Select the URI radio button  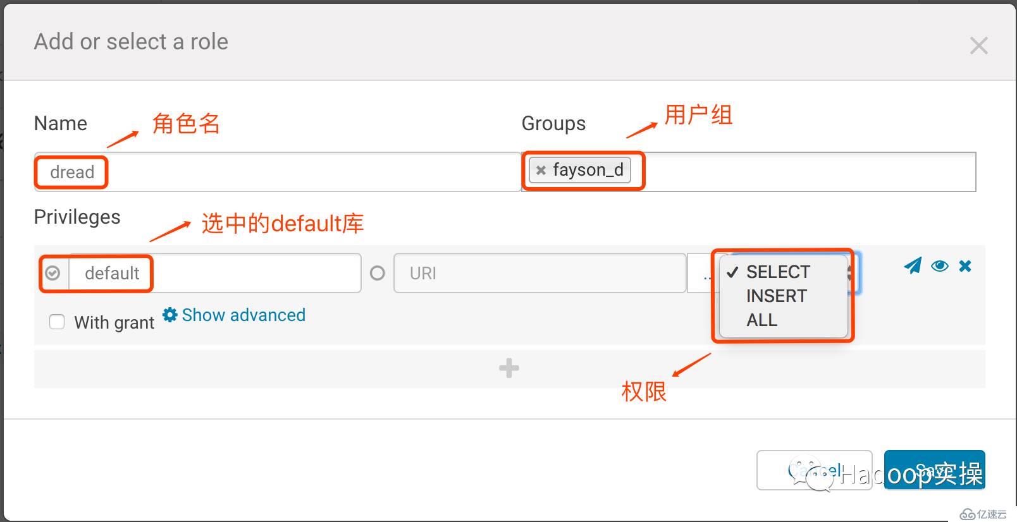(378, 273)
